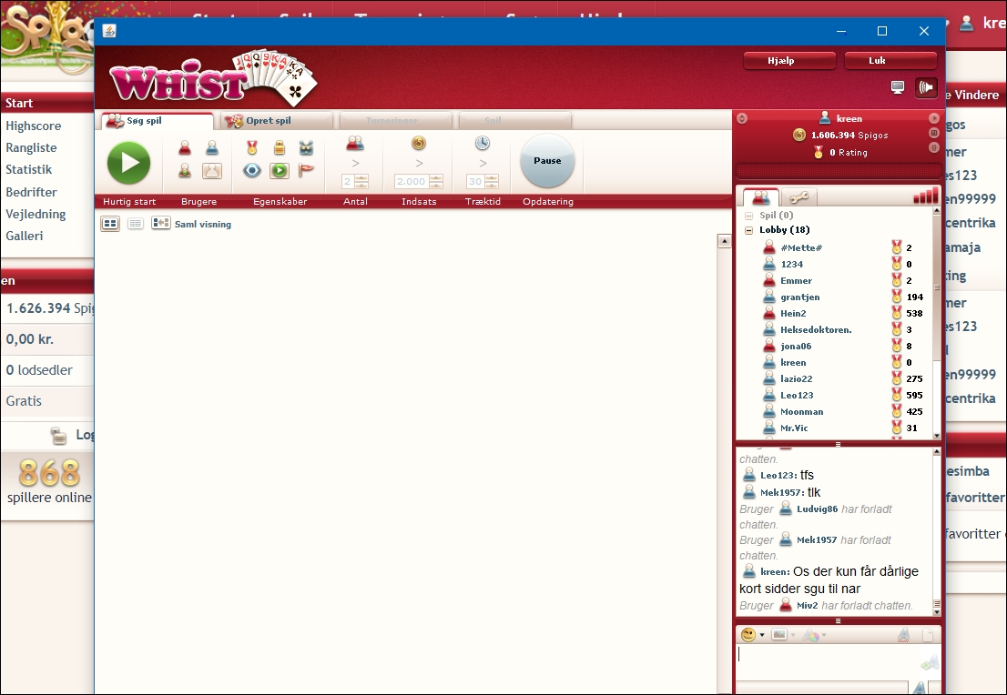
Task: Select the Søg spil tab
Action: click(155, 121)
